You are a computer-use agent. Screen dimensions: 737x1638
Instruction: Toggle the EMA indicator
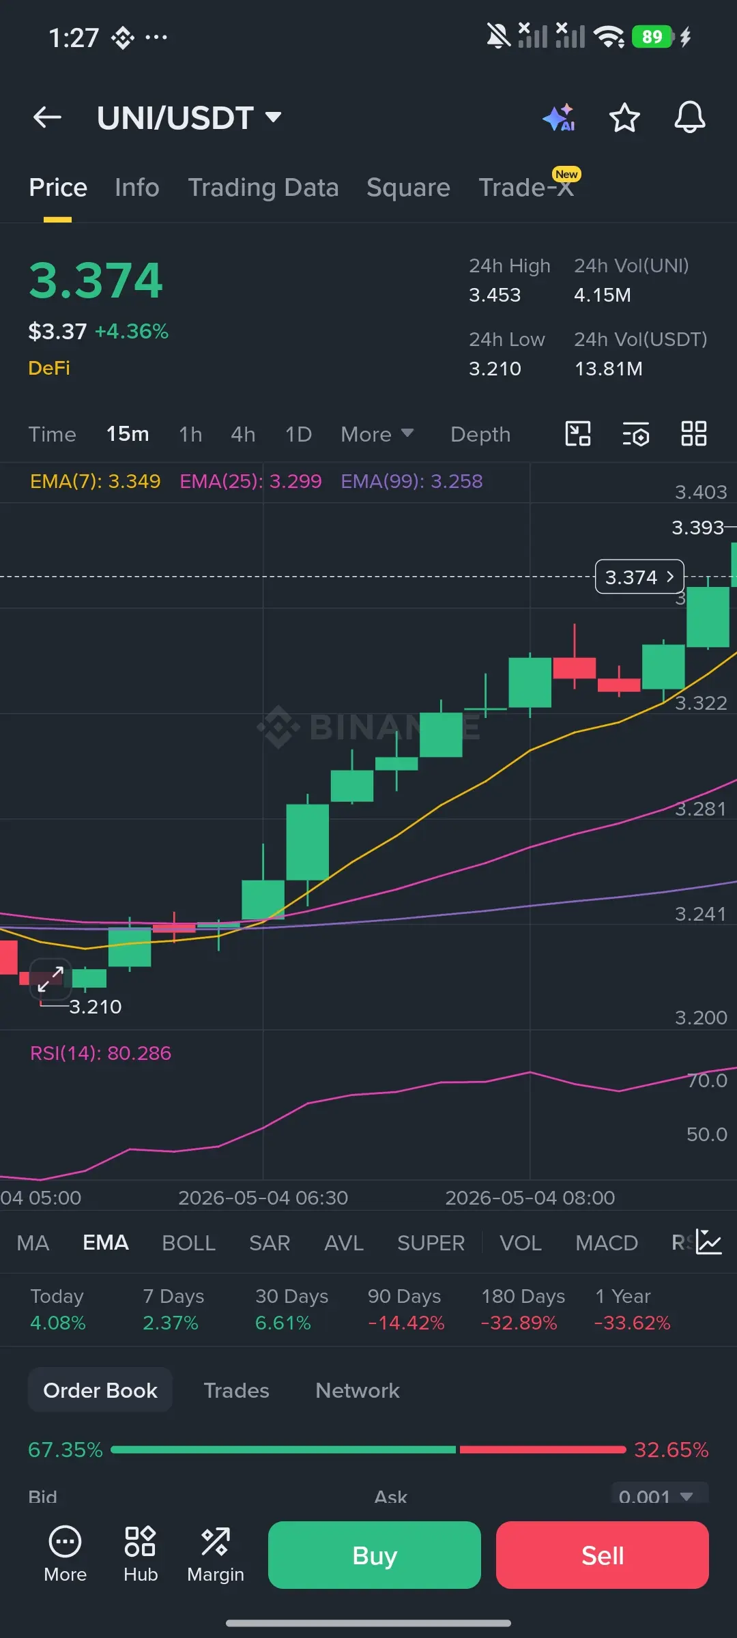[106, 1243]
